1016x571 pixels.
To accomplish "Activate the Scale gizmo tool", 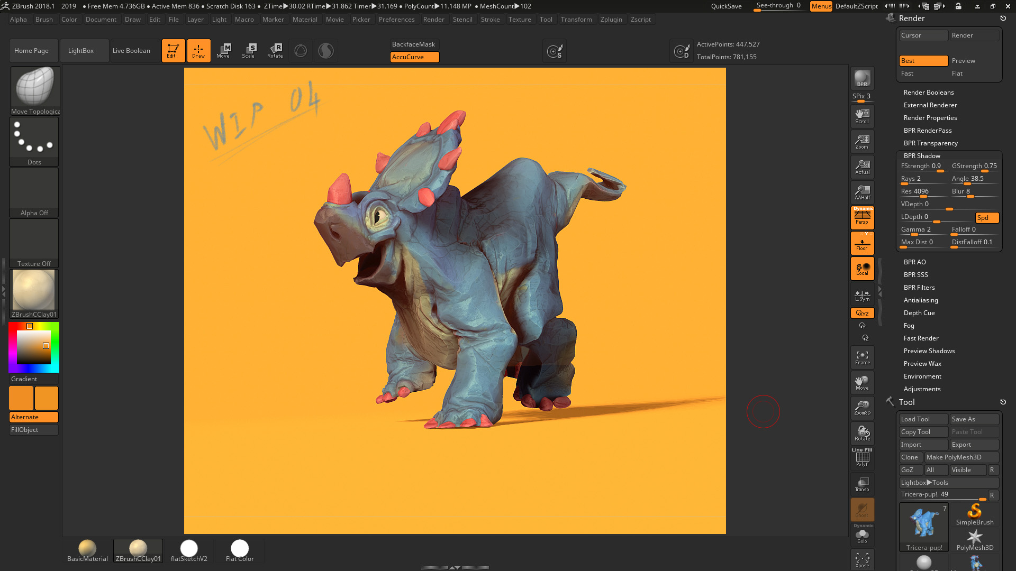I will pyautogui.click(x=249, y=51).
